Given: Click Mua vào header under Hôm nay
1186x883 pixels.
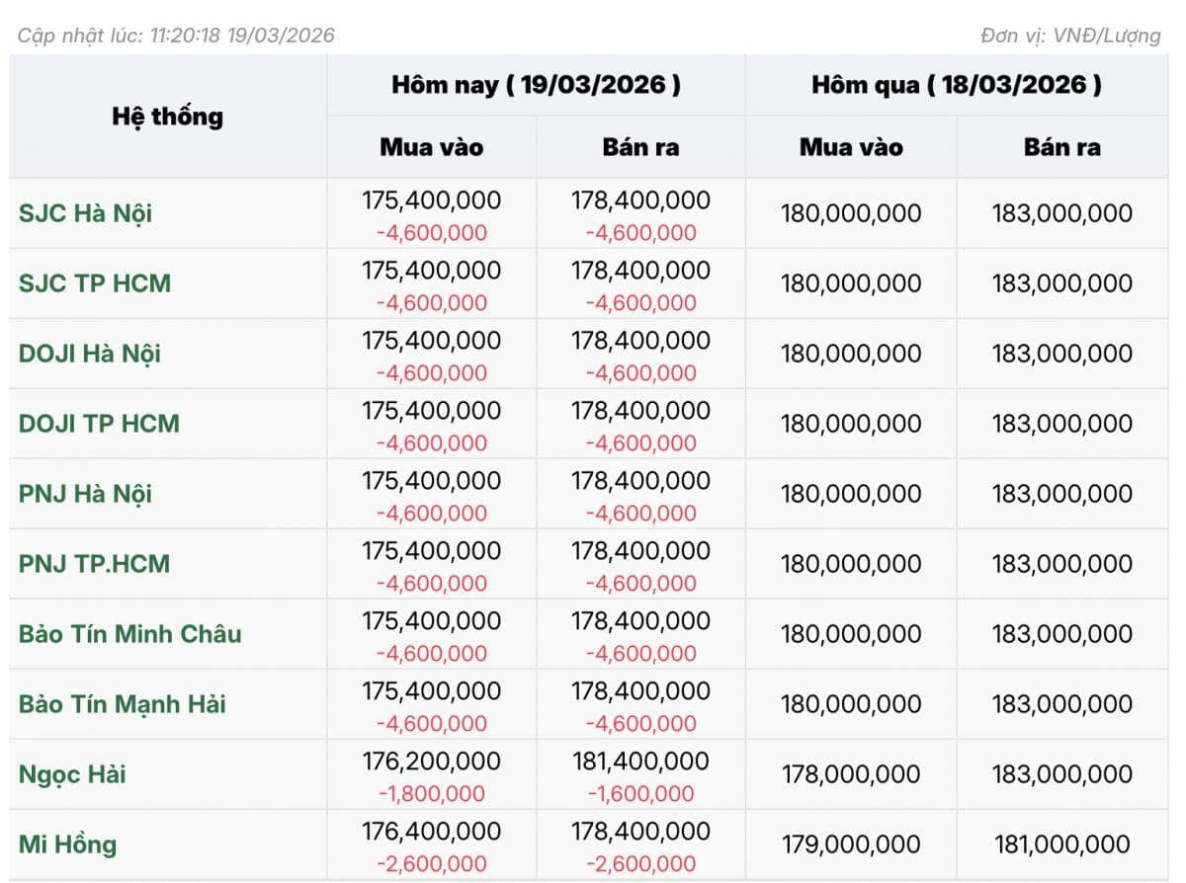Looking at the screenshot, I should [432, 147].
